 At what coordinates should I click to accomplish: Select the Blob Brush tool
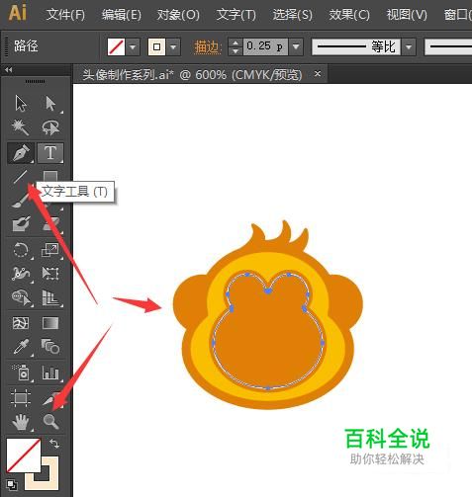click(x=21, y=224)
